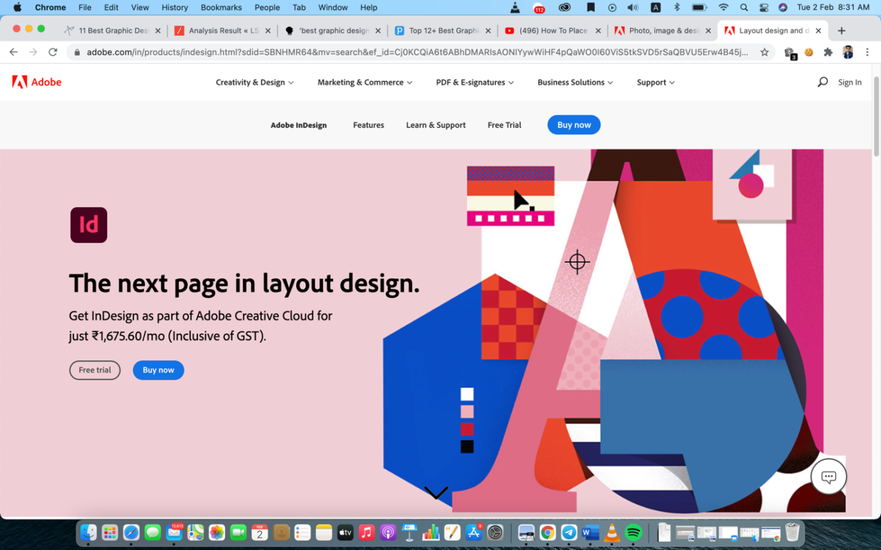The image size is (881, 550).
Task: Open the Wi-Fi status menu icon
Action: point(723,8)
